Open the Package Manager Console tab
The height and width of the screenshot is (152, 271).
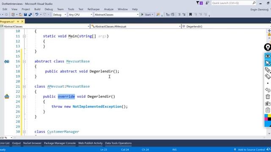coord(60,143)
